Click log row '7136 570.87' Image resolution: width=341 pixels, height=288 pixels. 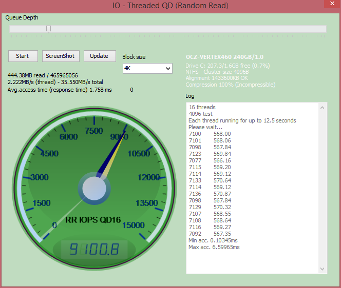(210, 194)
